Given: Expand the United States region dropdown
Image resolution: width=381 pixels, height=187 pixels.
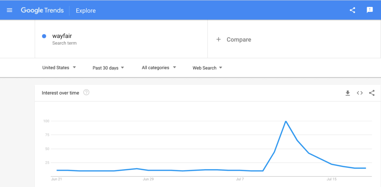Looking at the screenshot, I should 59,68.
